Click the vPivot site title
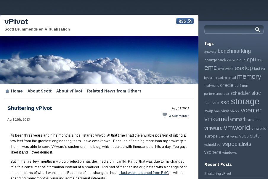This screenshot has height=179, width=268. point(16,22)
